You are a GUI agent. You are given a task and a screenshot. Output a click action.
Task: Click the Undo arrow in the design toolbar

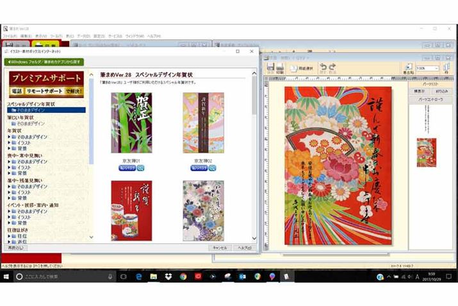point(323,68)
